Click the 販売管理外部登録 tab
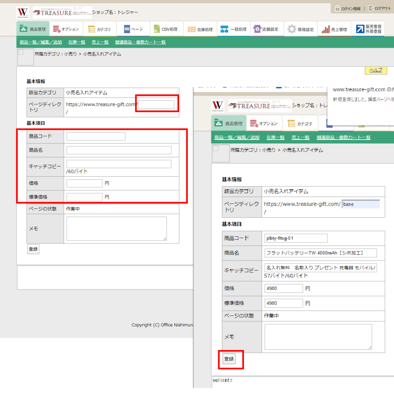Image resolution: width=394 pixels, height=394 pixels. 369,29
